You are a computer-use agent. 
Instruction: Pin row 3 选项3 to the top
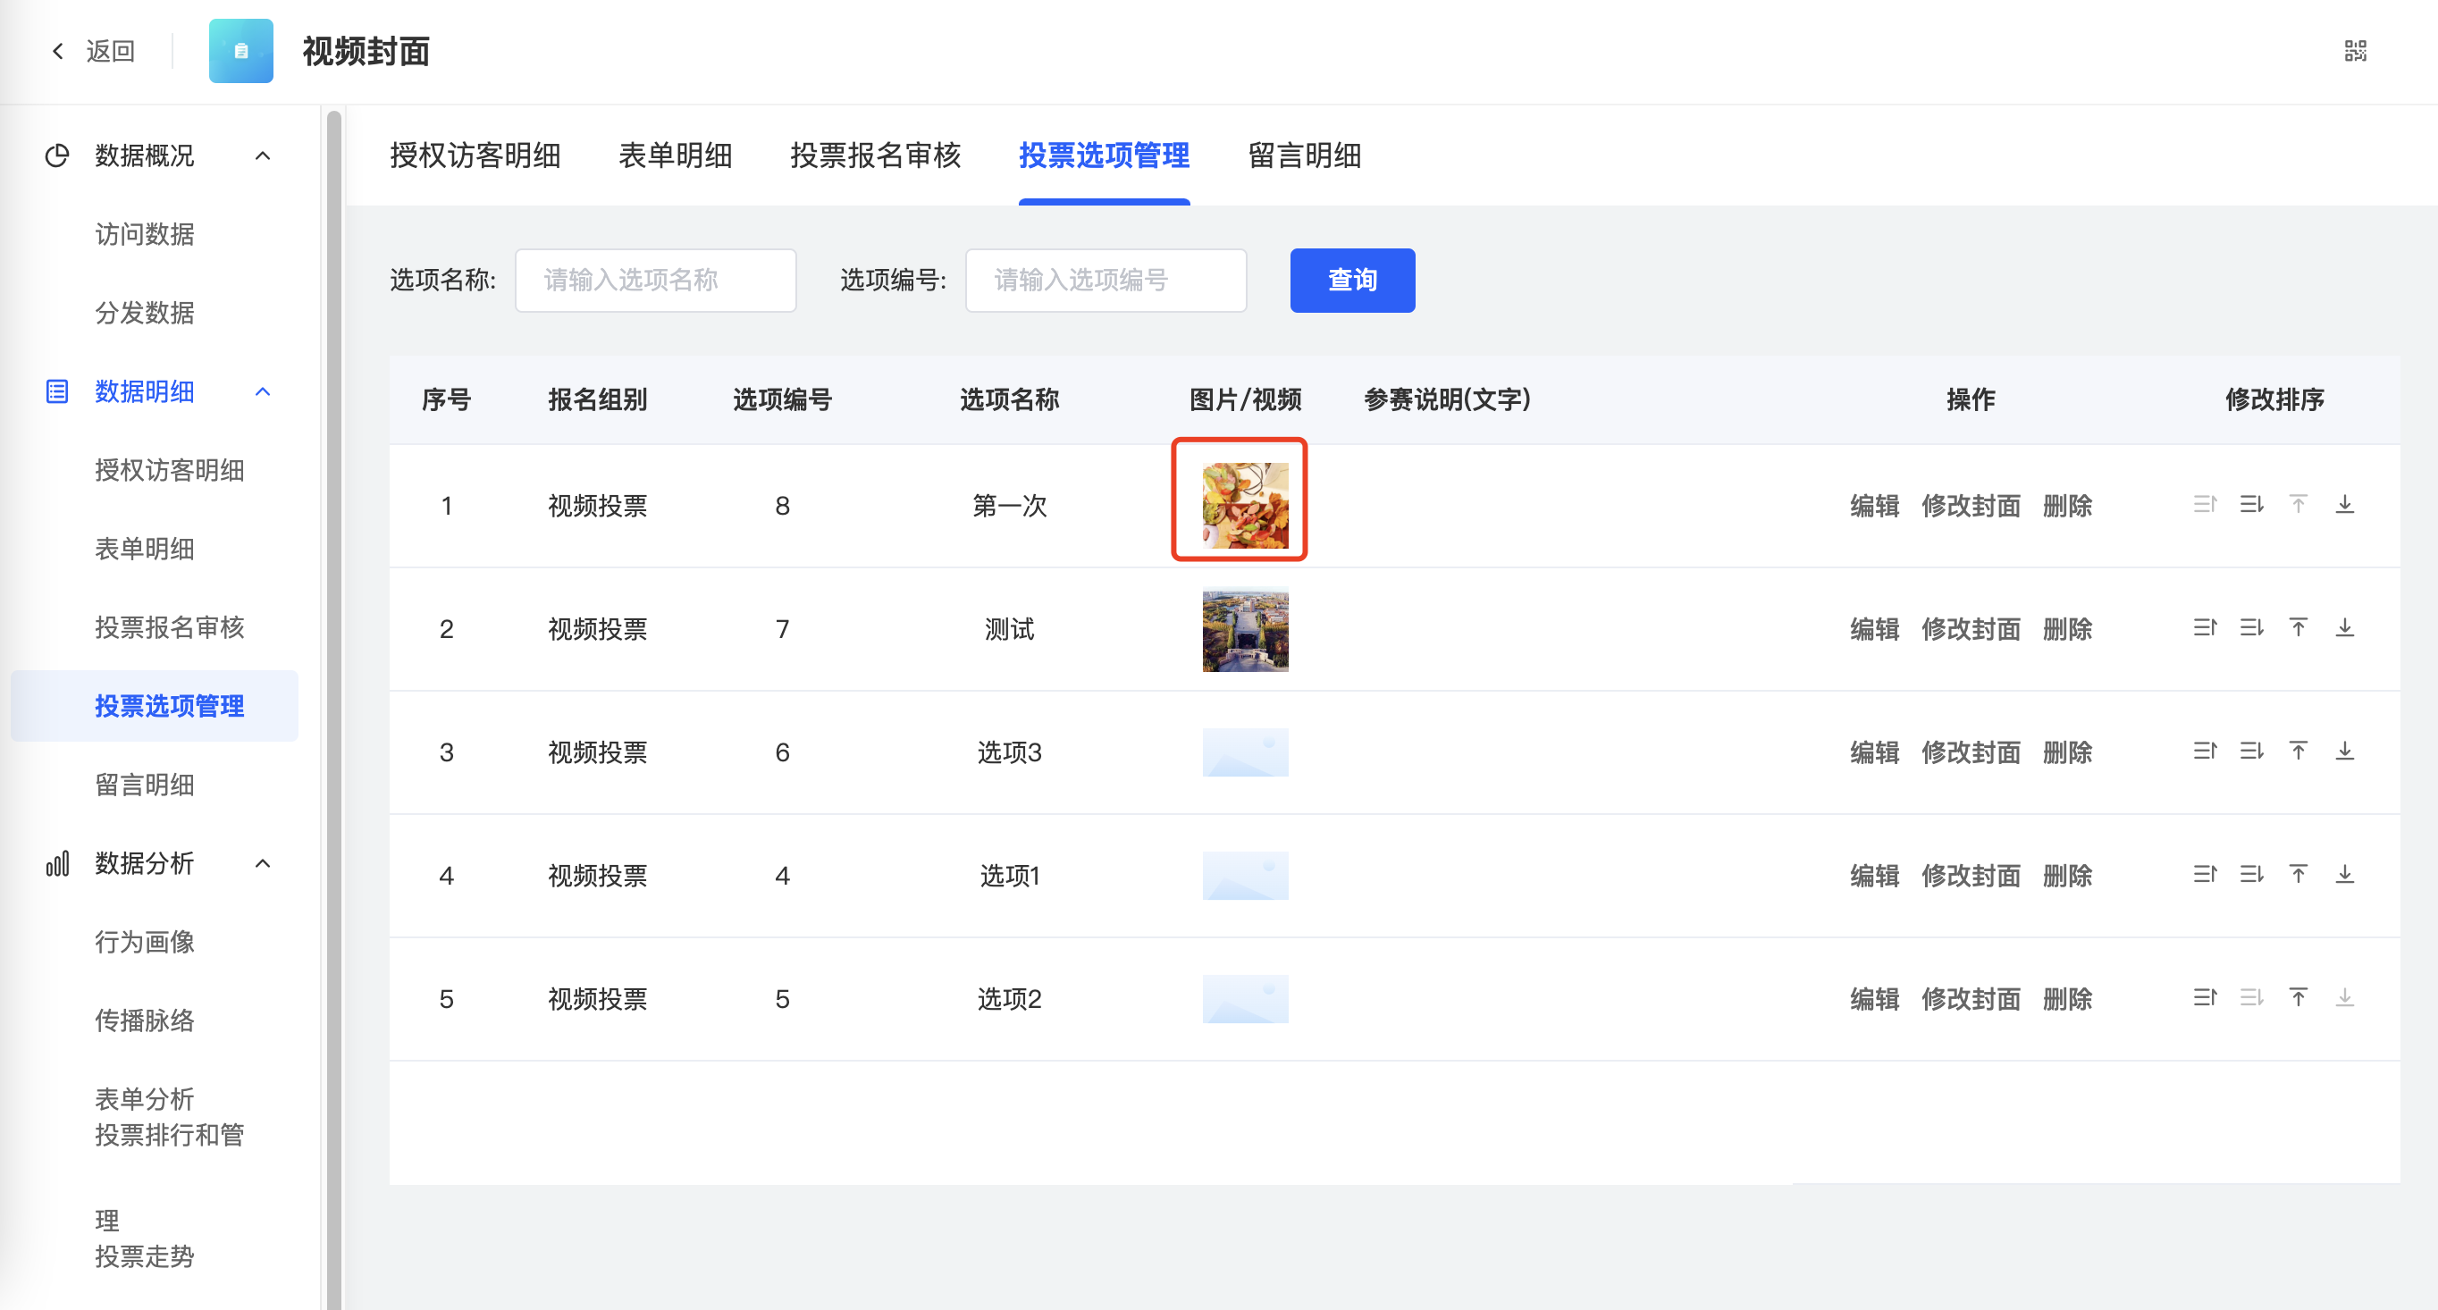click(x=2298, y=752)
